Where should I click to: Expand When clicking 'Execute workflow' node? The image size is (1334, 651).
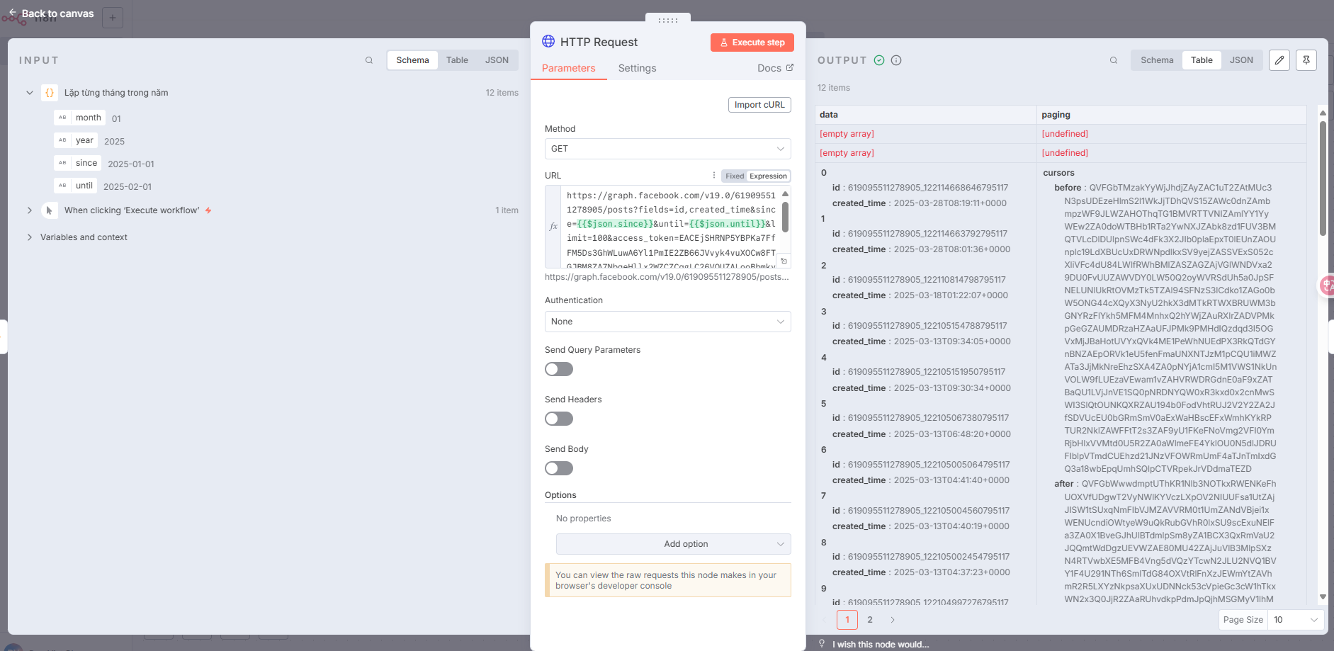[30, 210]
